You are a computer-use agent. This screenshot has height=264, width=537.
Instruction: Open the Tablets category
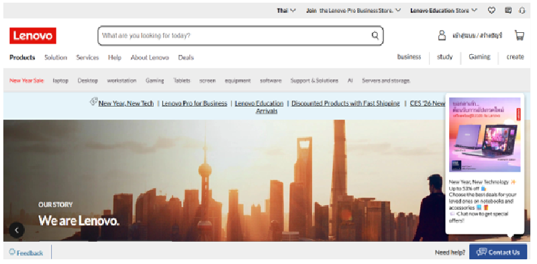tap(181, 80)
